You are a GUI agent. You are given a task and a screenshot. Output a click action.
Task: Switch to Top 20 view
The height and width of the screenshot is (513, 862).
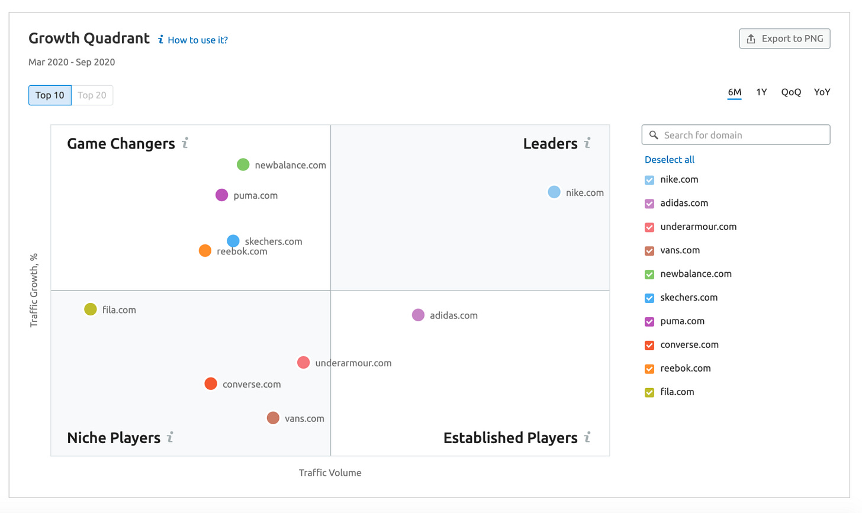click(x=92, y=95)
